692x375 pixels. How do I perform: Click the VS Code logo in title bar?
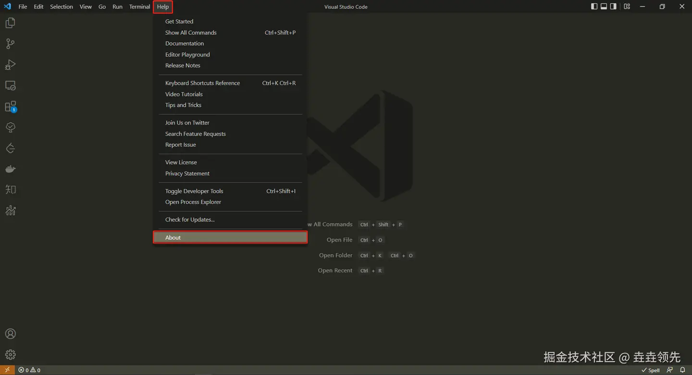tap(7, 7)
